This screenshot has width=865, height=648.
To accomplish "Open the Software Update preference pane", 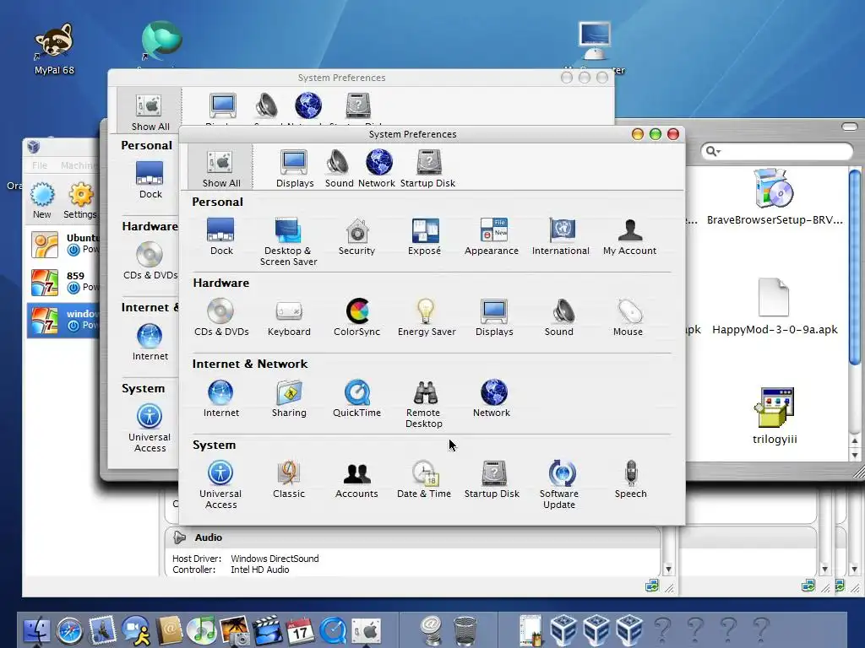I will click(559, 484).
